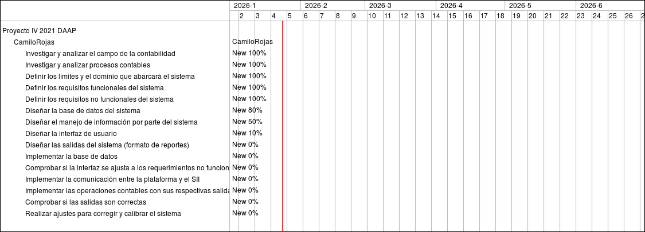Select Diseñar la base de datos del sistema

coord(83,110)
